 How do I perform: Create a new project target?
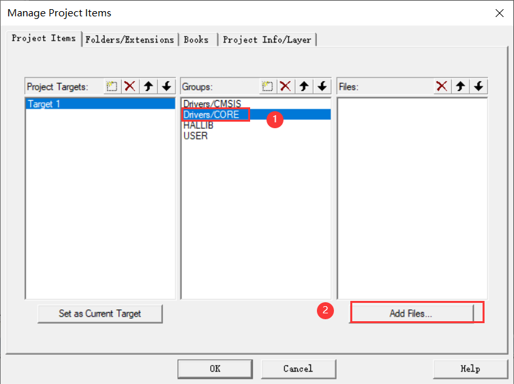click(112, 86)
